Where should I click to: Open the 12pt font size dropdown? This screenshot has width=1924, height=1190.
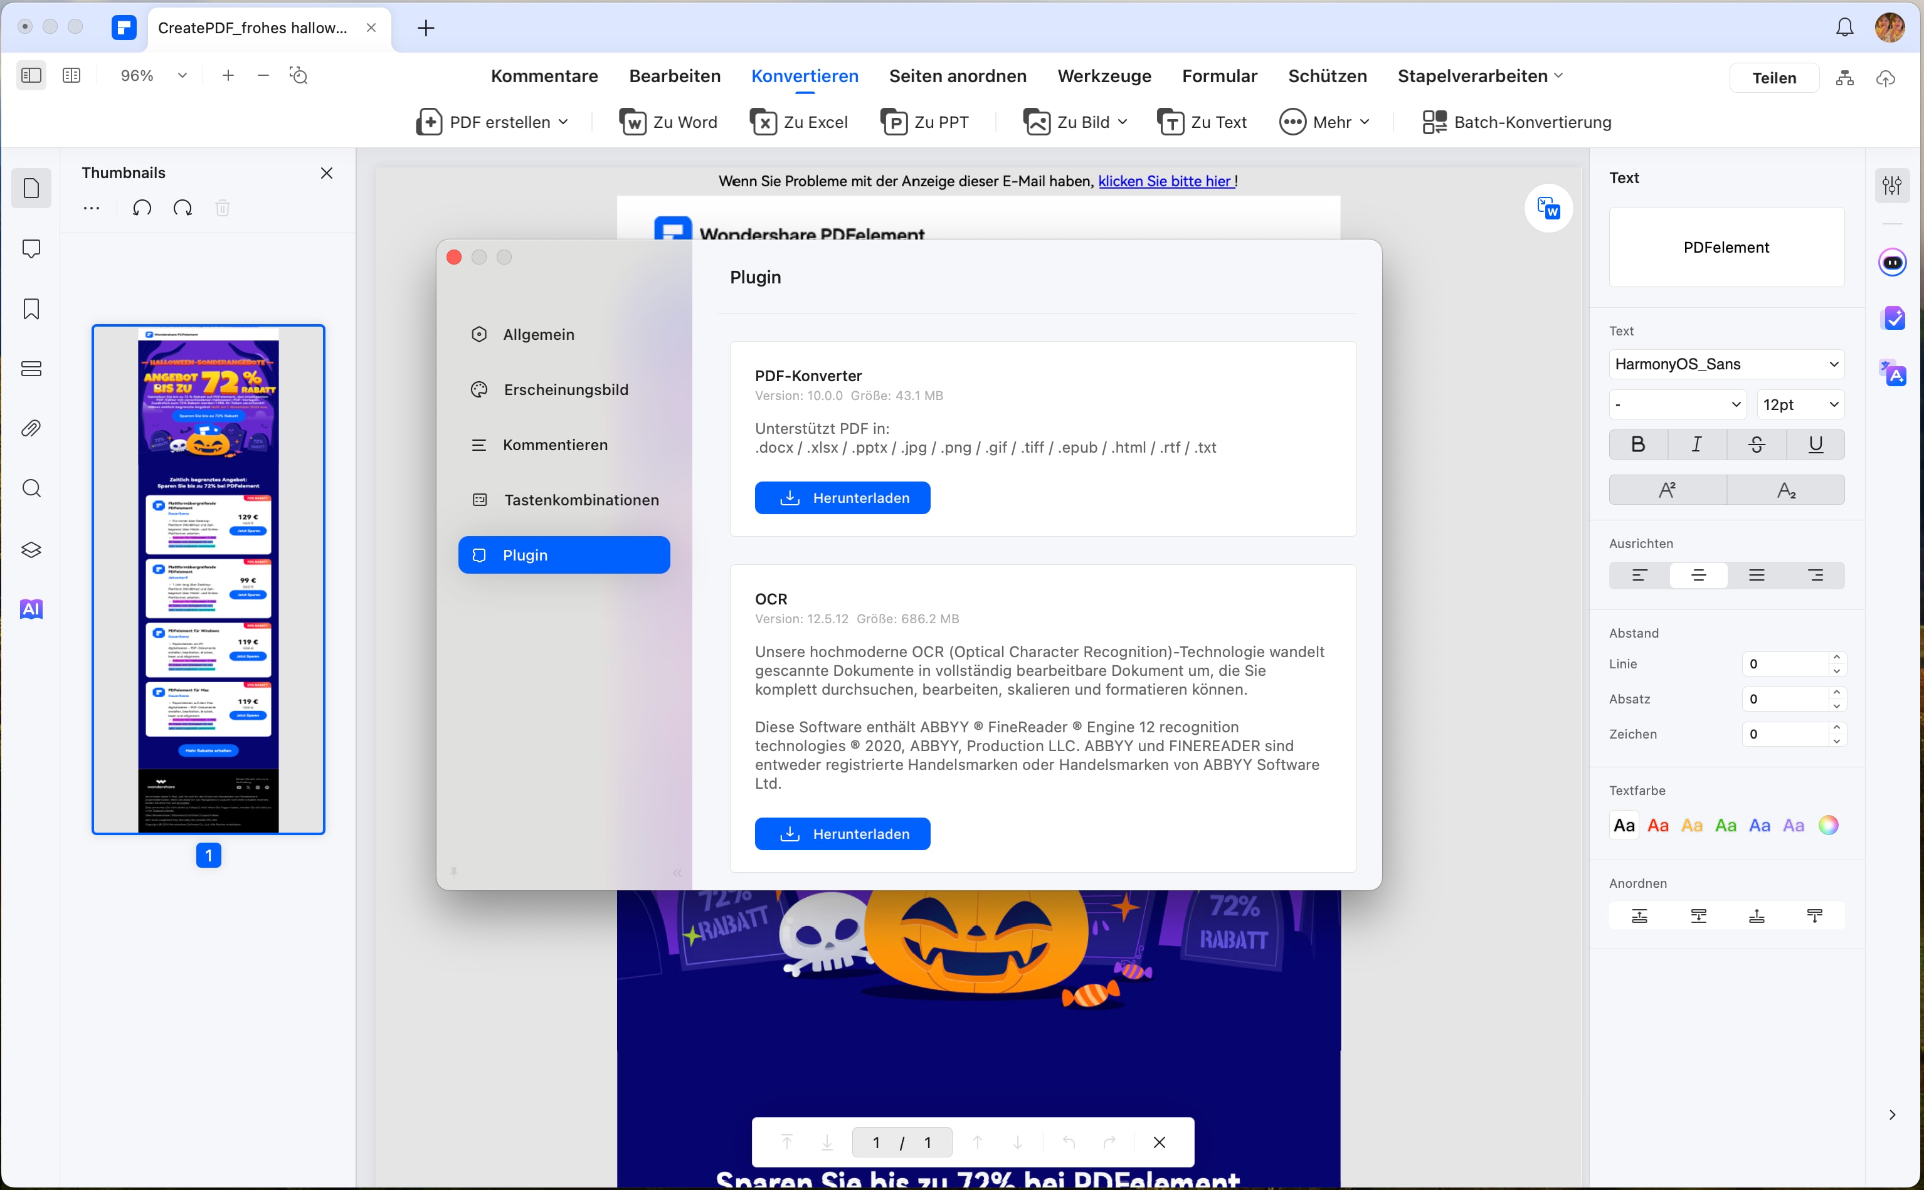(x=1800, y=404)
